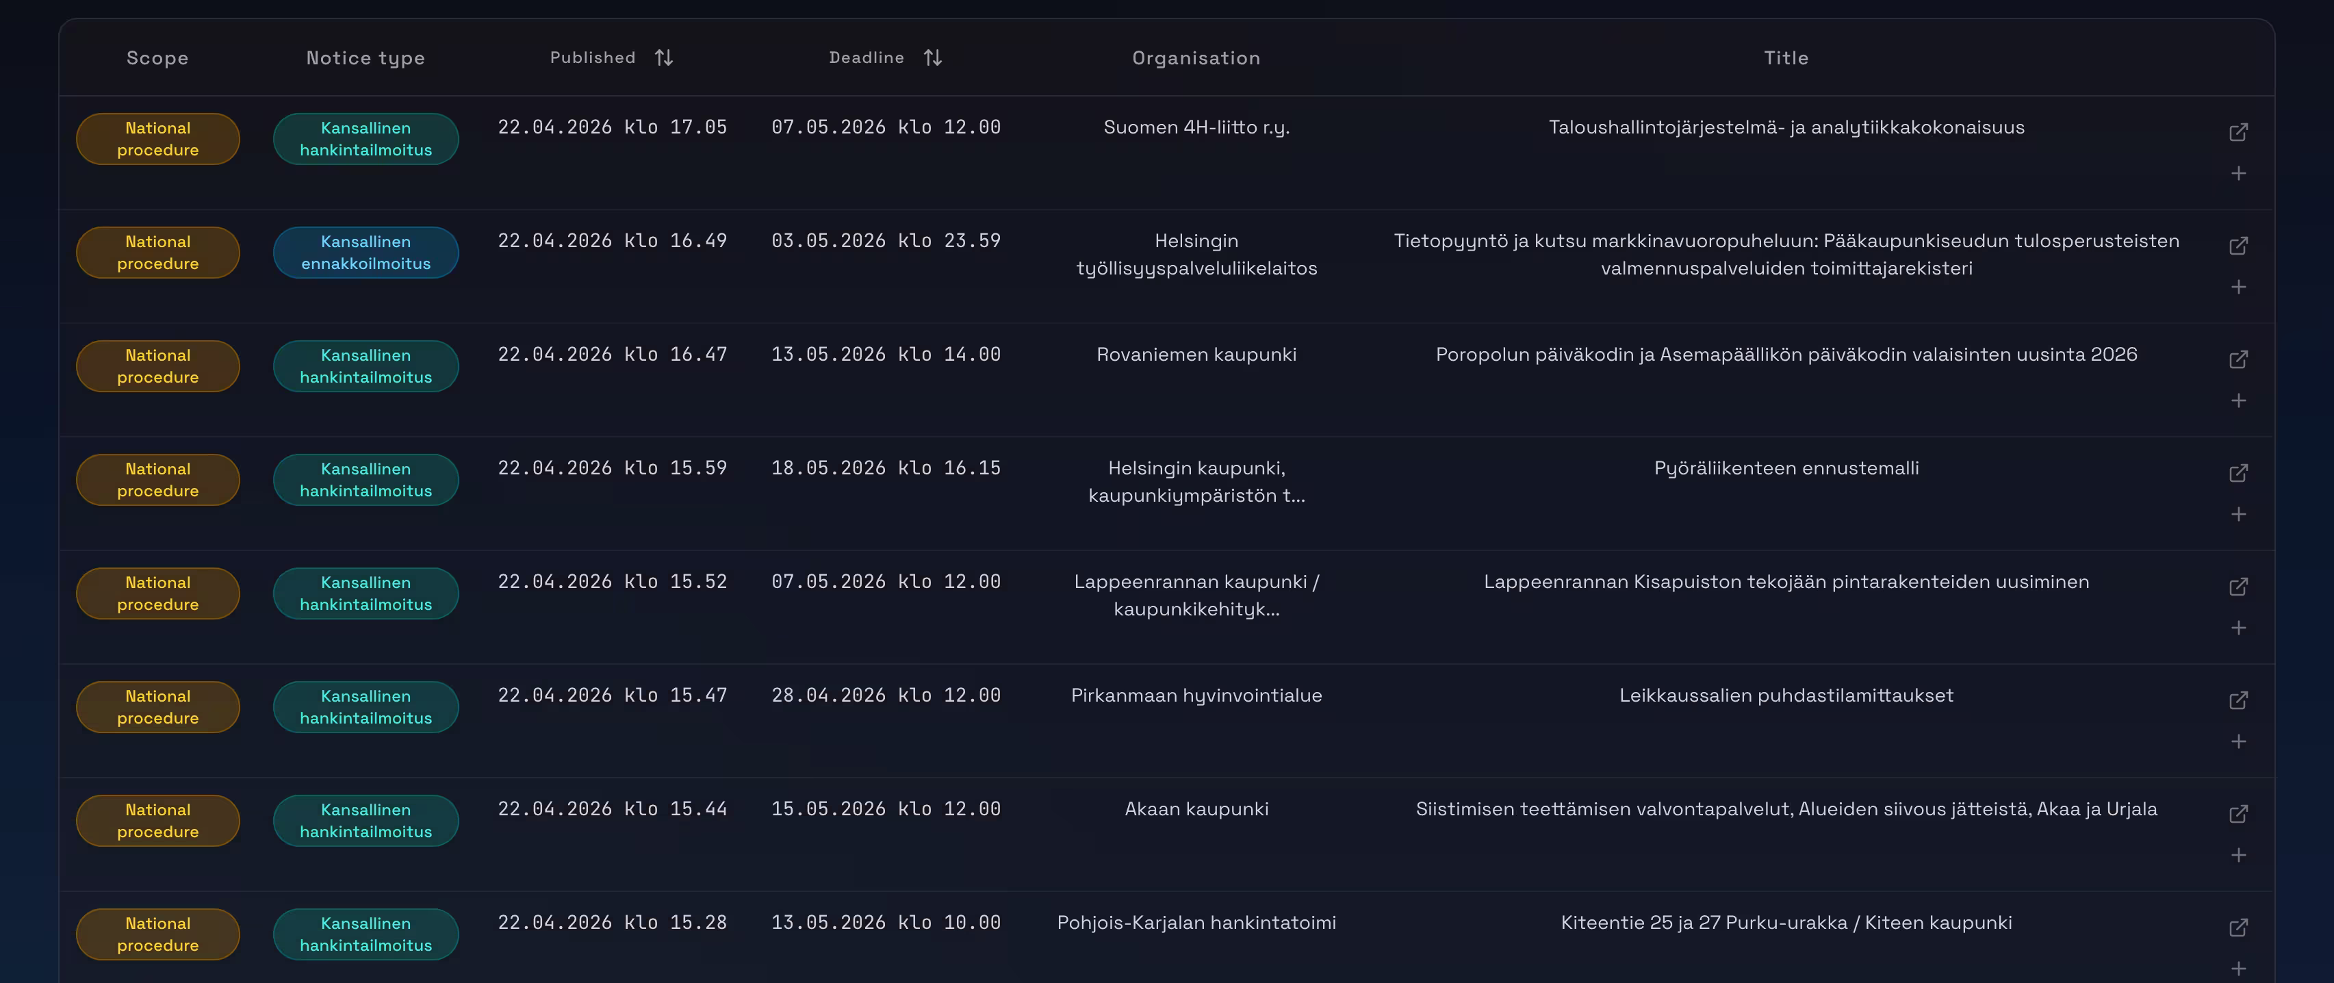Screen dimensions: 2334x983
Task: Sort table by Deadline arrows
Action: 932,58
